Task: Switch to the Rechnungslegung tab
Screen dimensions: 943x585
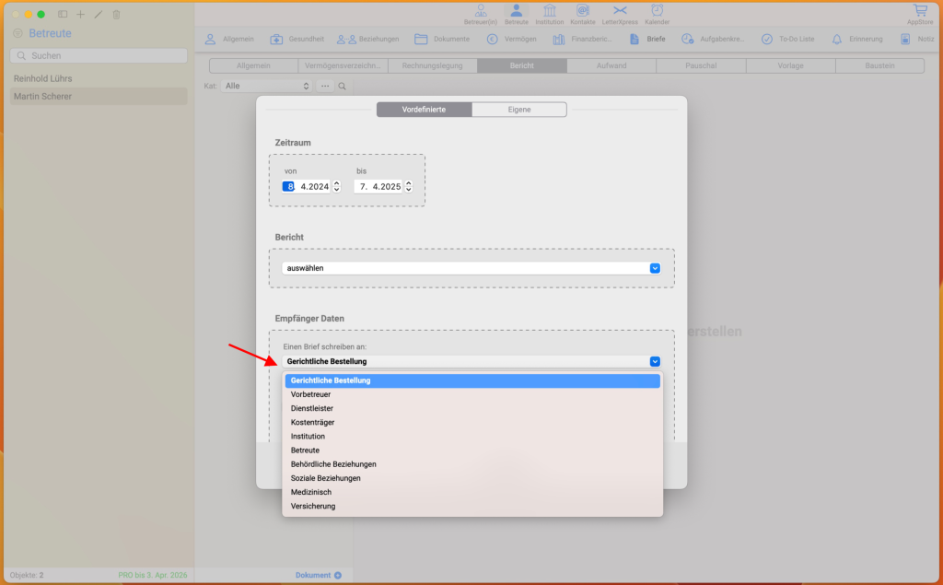Action: [x=432, y=66]
